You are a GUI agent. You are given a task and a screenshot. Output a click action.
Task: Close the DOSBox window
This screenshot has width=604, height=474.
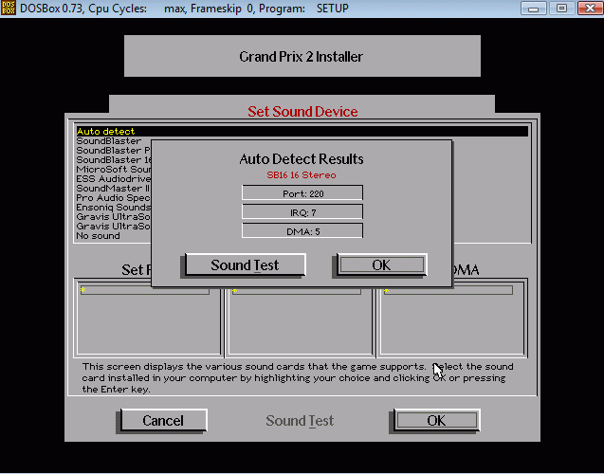[590, 9]
